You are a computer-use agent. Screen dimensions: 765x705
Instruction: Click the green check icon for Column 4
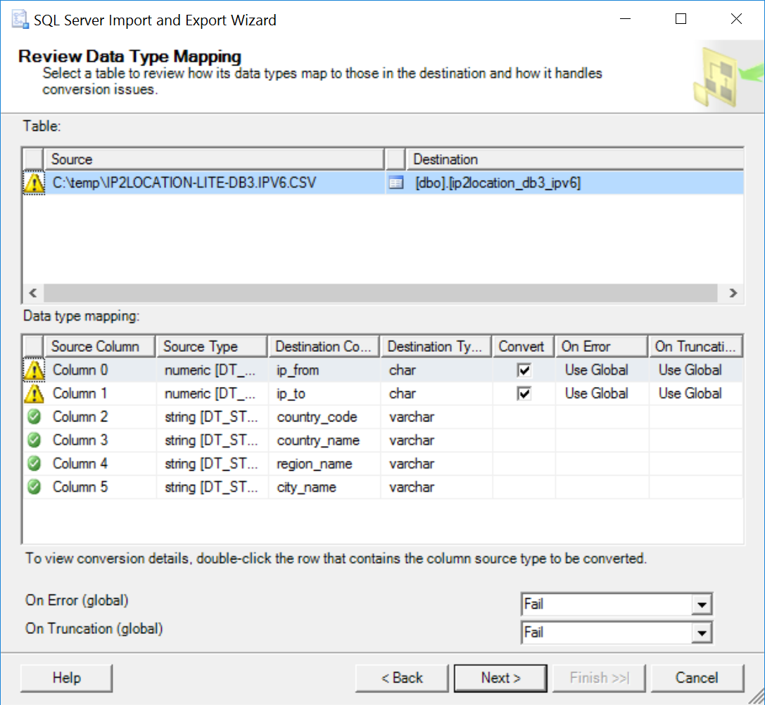tap(34, 464)
